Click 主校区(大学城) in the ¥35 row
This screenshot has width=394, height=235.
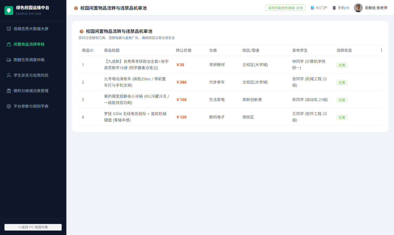(x=255, y=65)
